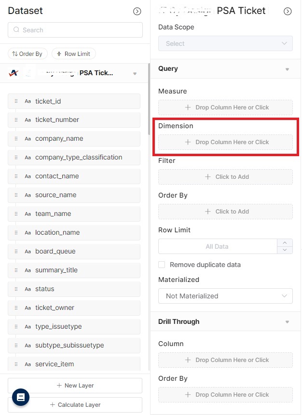Image resolution: width=302 pixels, height=415 pixels.
Task: Open the Data Scope select dropdown
Action: (x=225, y=43)
